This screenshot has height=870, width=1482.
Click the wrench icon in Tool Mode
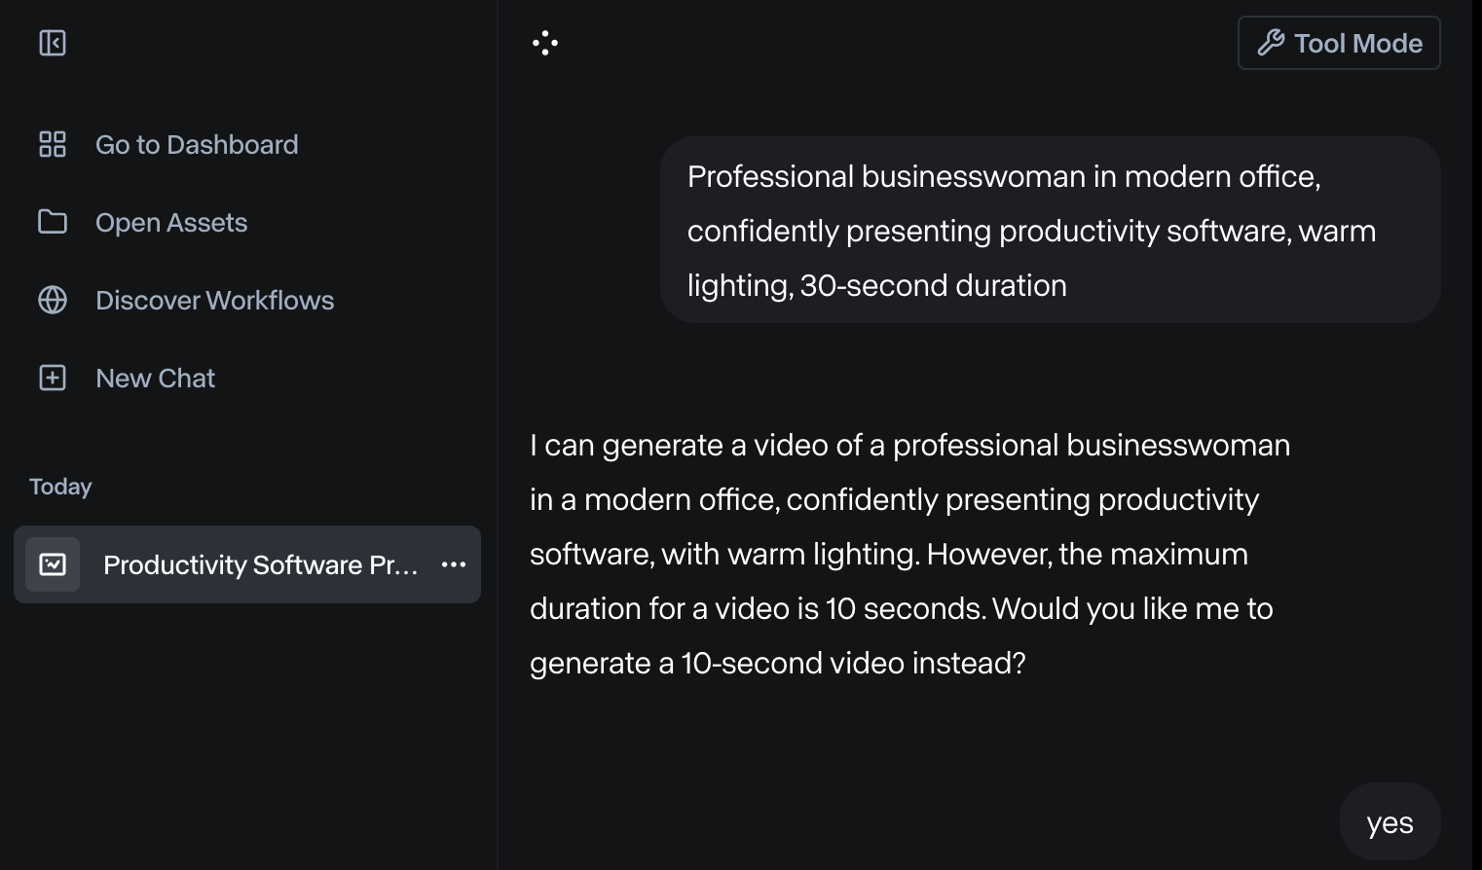[x=1270, y=43]
